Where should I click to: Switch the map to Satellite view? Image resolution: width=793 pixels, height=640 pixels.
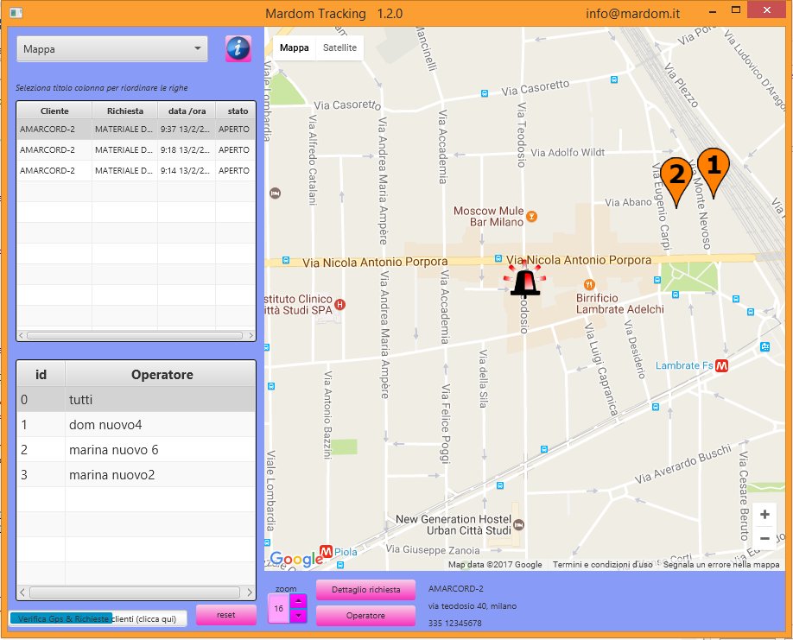(339, 48)
